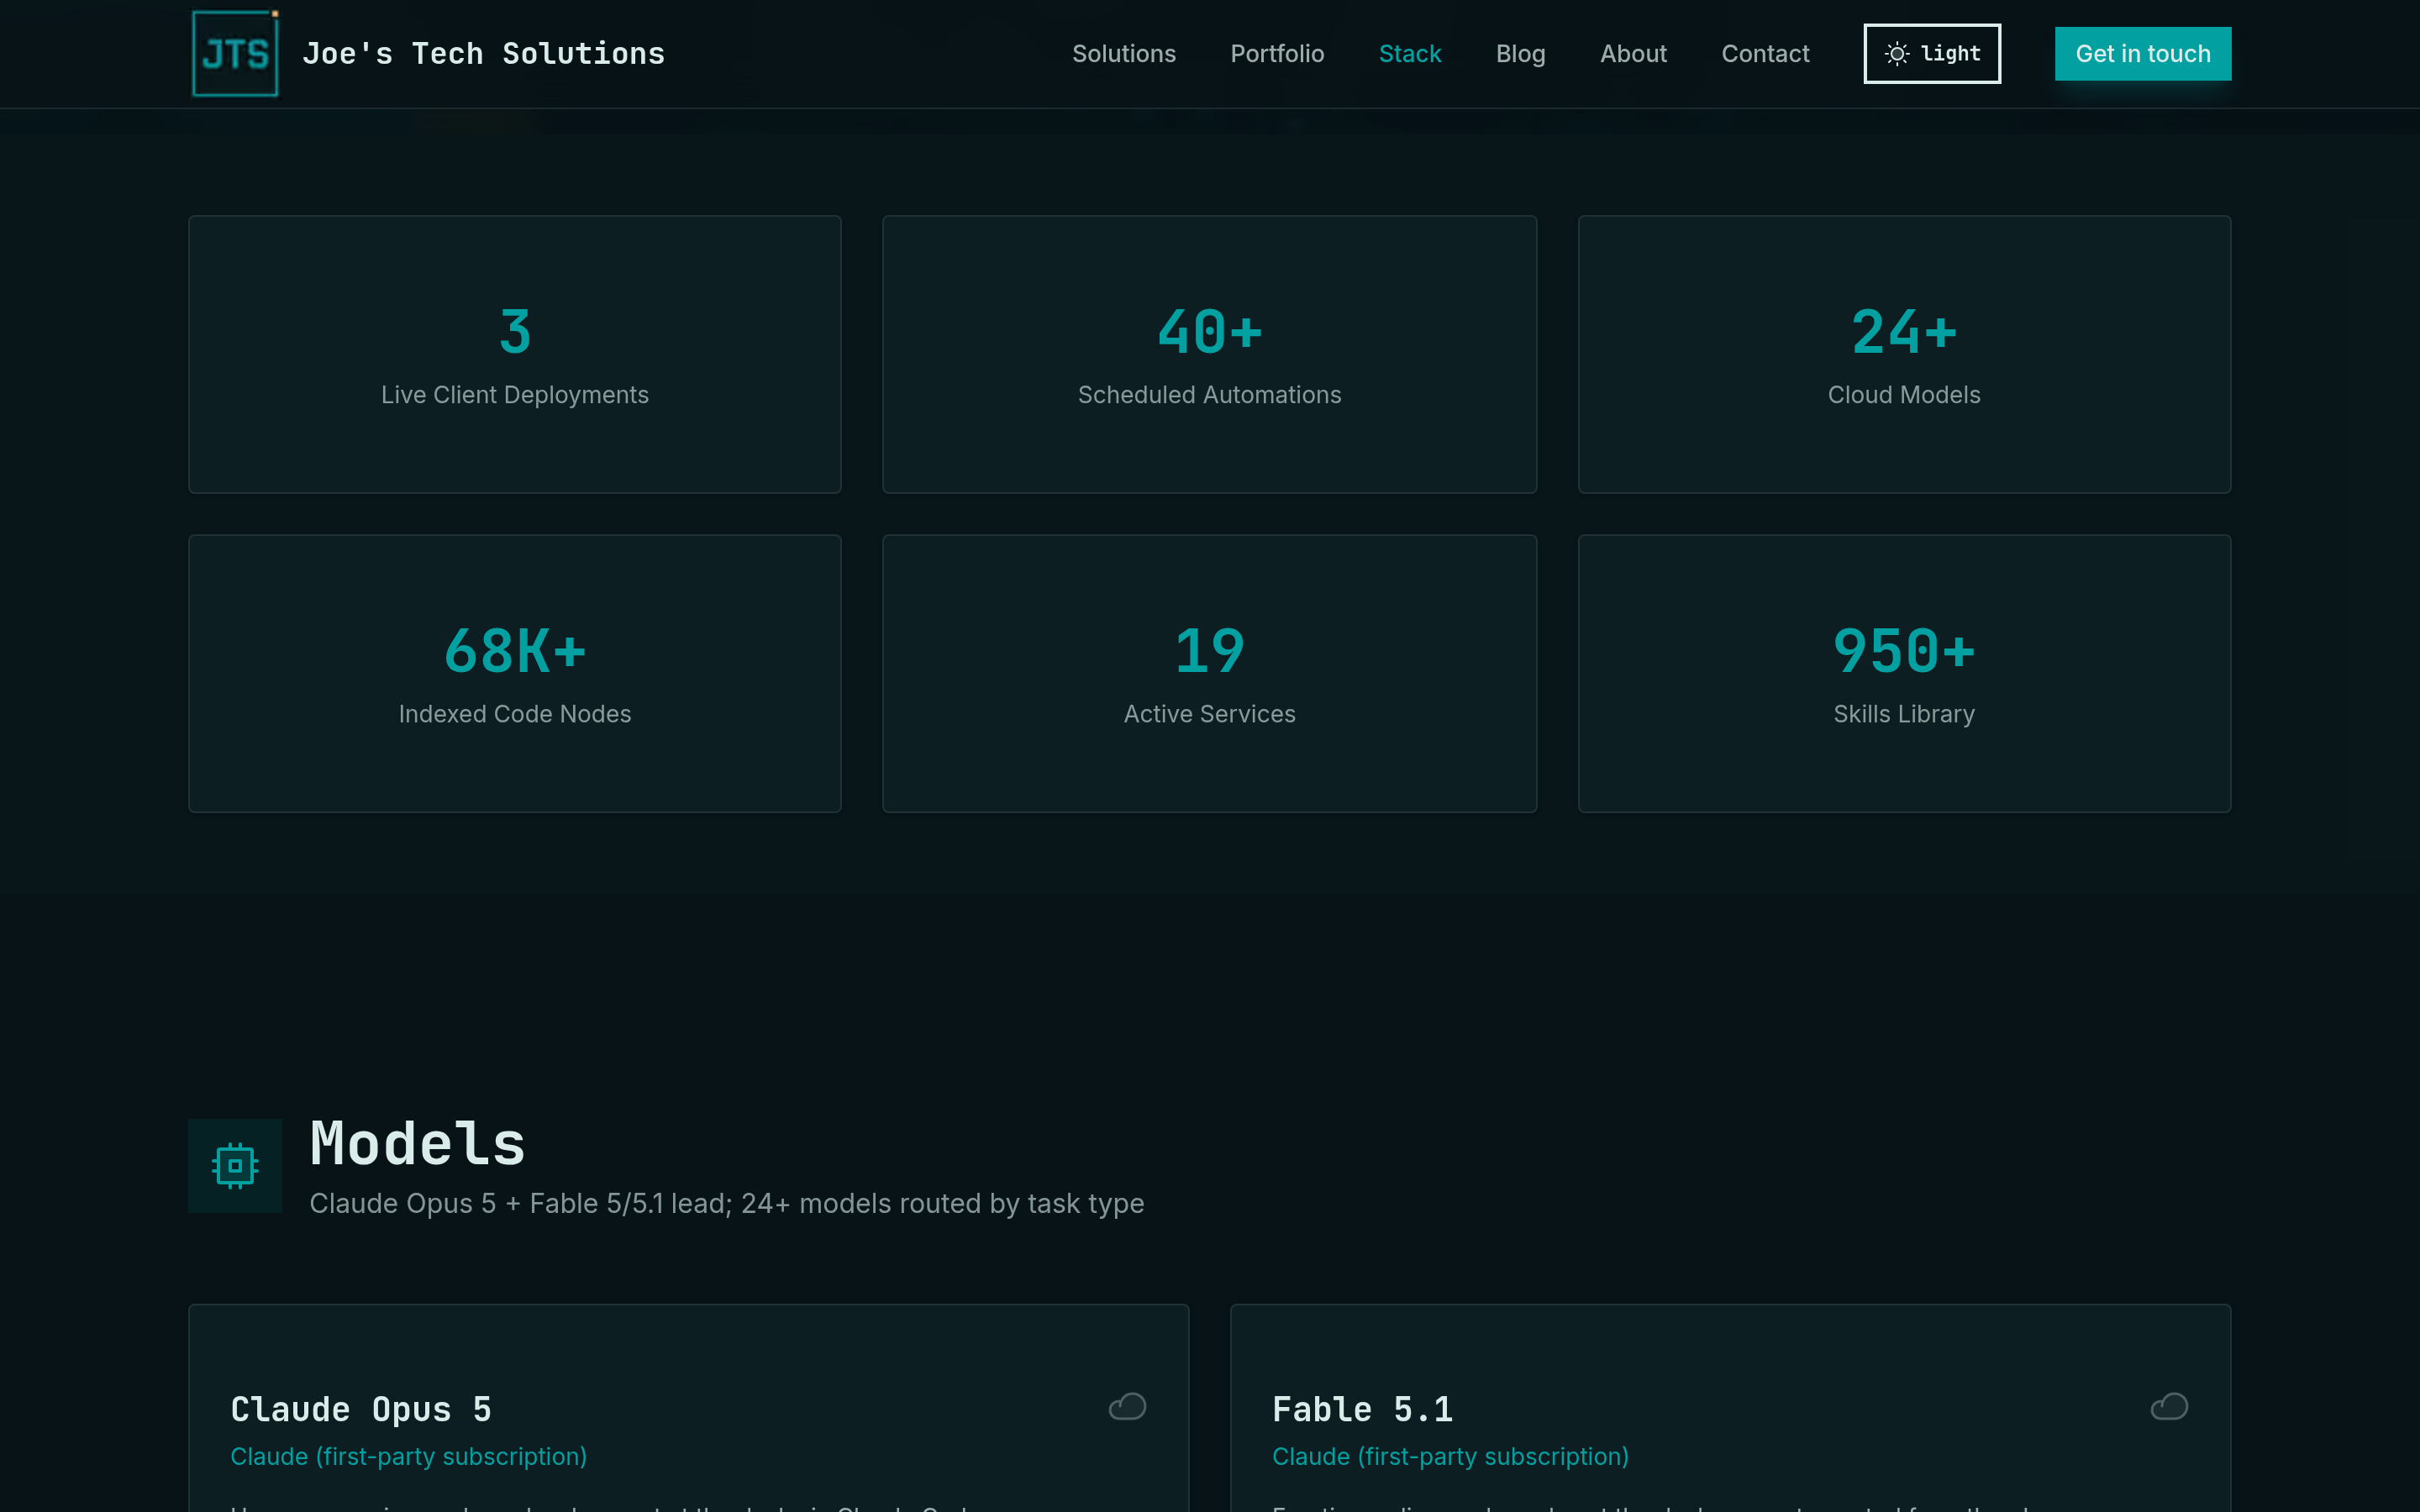Screen dimensions: 2420x1512
Task: Open the Solutions nav item
Action: (x=1123, y=54)
